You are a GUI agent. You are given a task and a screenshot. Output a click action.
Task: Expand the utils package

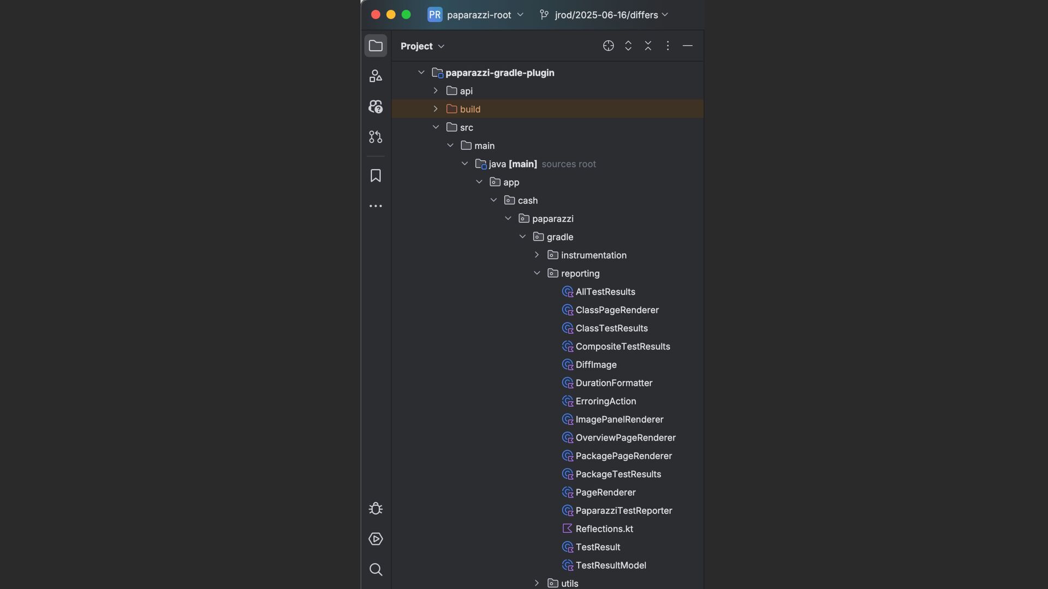[x=537, y=584]
